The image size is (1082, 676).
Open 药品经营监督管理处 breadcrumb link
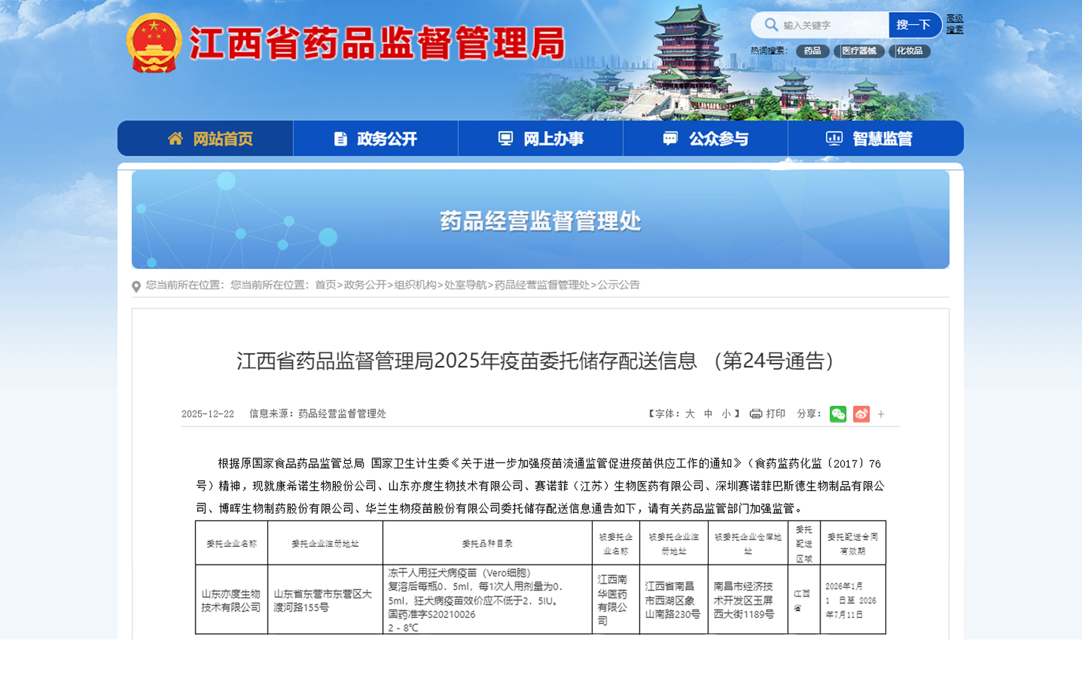[x=542, y=285]
